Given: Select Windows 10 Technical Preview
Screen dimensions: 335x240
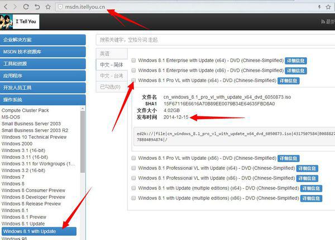Looking at the screenshot, I should click(x=34, y=137).
